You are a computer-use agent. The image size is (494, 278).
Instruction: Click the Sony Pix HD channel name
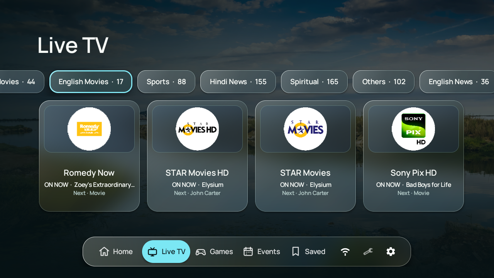pos(413,173)
